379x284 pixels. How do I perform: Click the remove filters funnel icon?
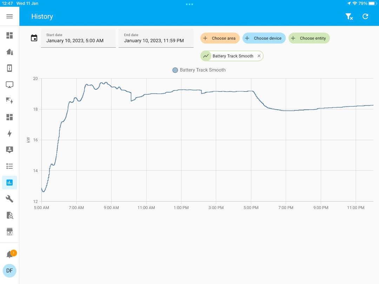[x=349, y=16]
